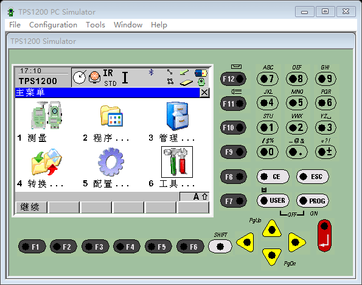This screenshot has height=285, width=362.
Task: Click the TPS1200 PC Simulator app icon
Action: (10, 12)
